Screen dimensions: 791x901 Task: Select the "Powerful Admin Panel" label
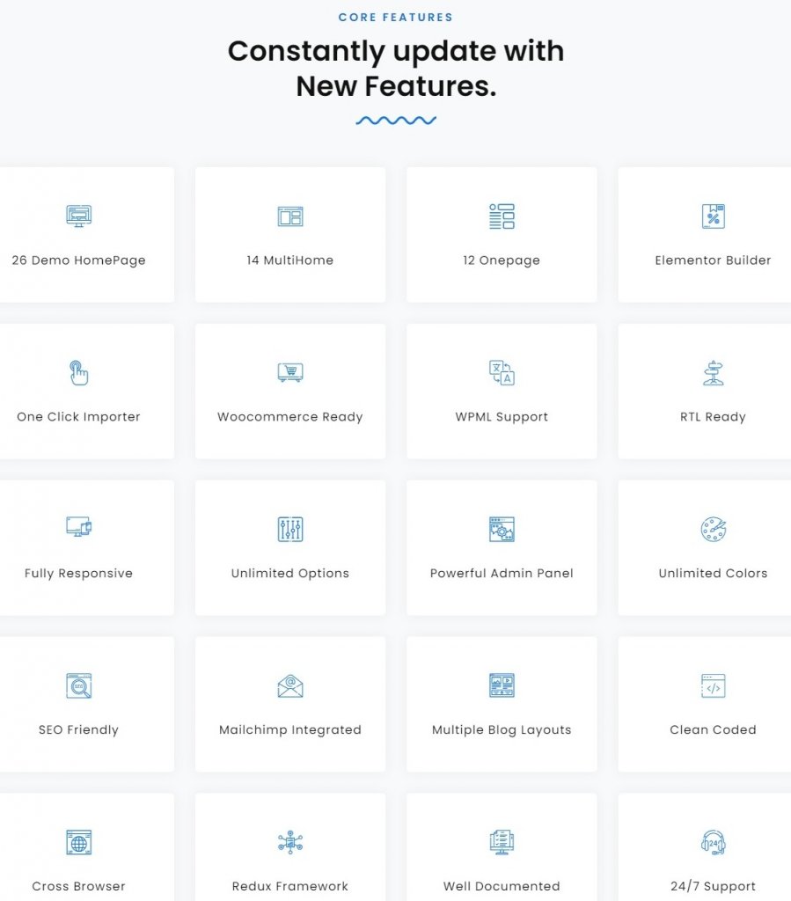(502, 573)
